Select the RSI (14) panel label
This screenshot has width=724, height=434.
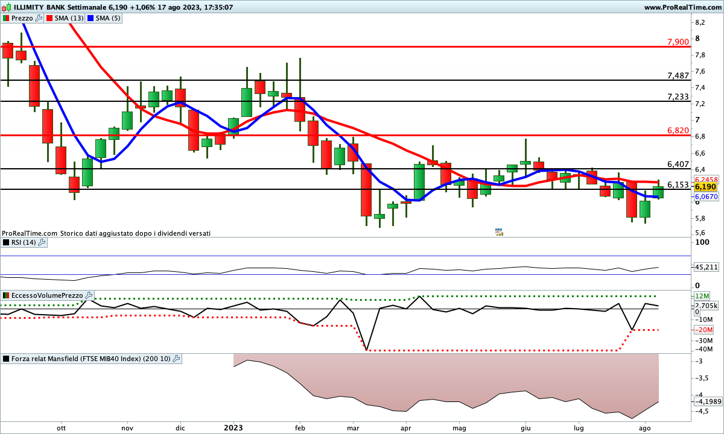pos(24,242)
